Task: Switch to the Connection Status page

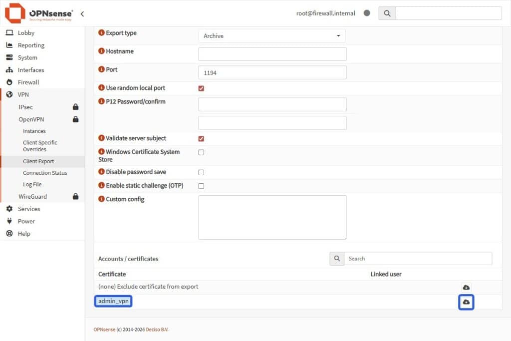Action: [x=45, y=173]
